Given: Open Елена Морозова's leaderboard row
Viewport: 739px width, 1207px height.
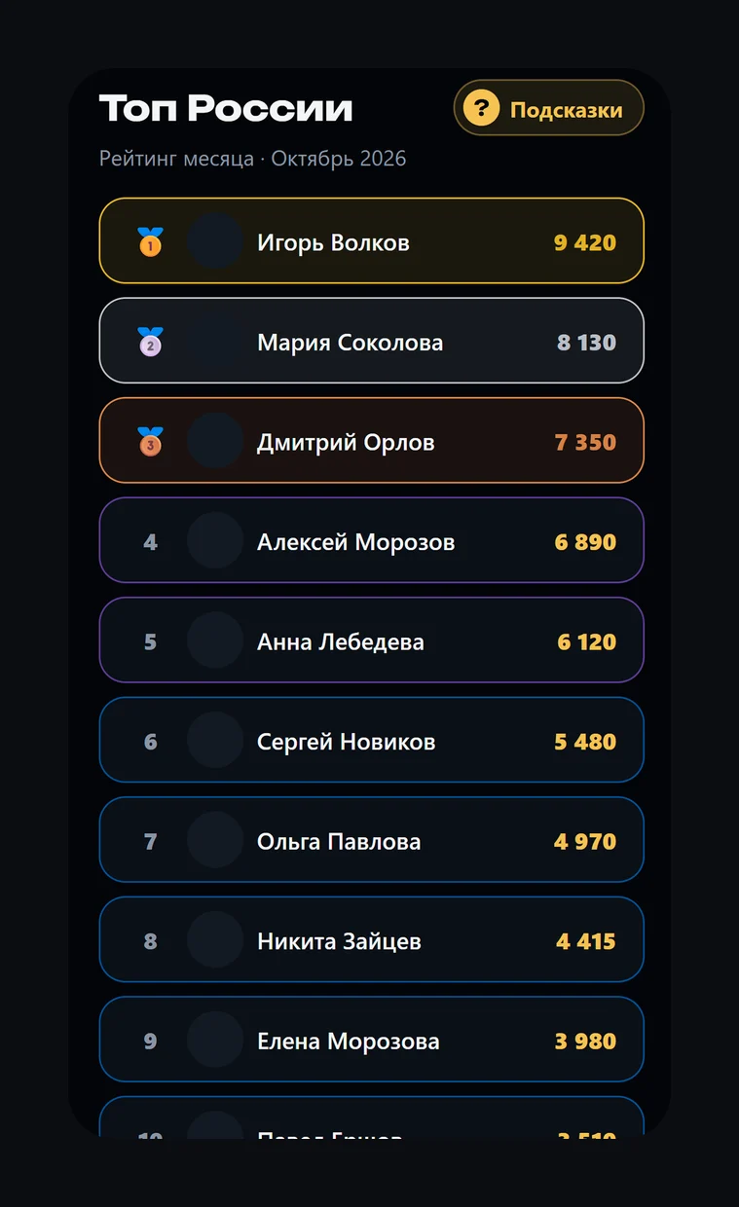Looking at the screenshot, I should pos(372,1040).
